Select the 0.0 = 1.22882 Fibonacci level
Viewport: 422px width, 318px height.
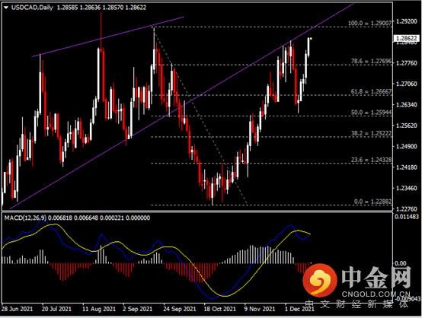(372, 202)
